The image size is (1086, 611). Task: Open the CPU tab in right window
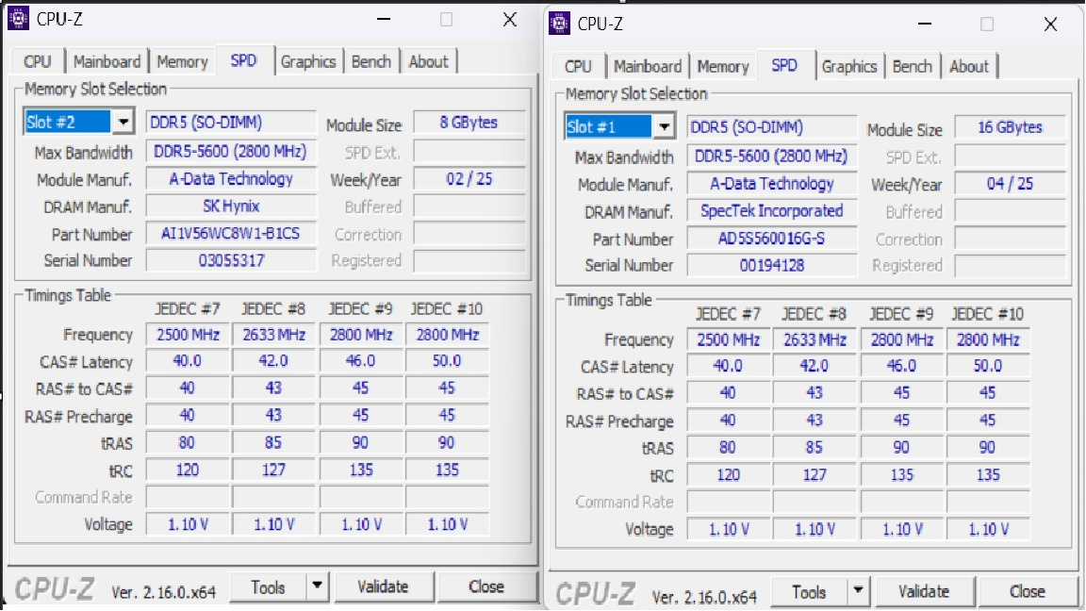point(578,67)
